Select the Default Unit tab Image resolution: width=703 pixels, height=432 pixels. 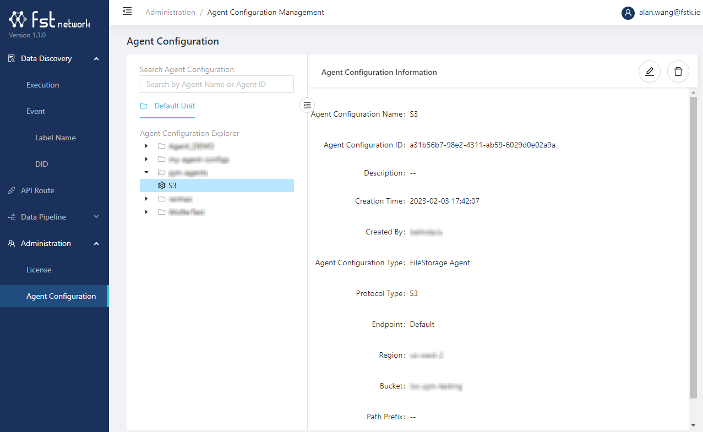pos(174,106)
